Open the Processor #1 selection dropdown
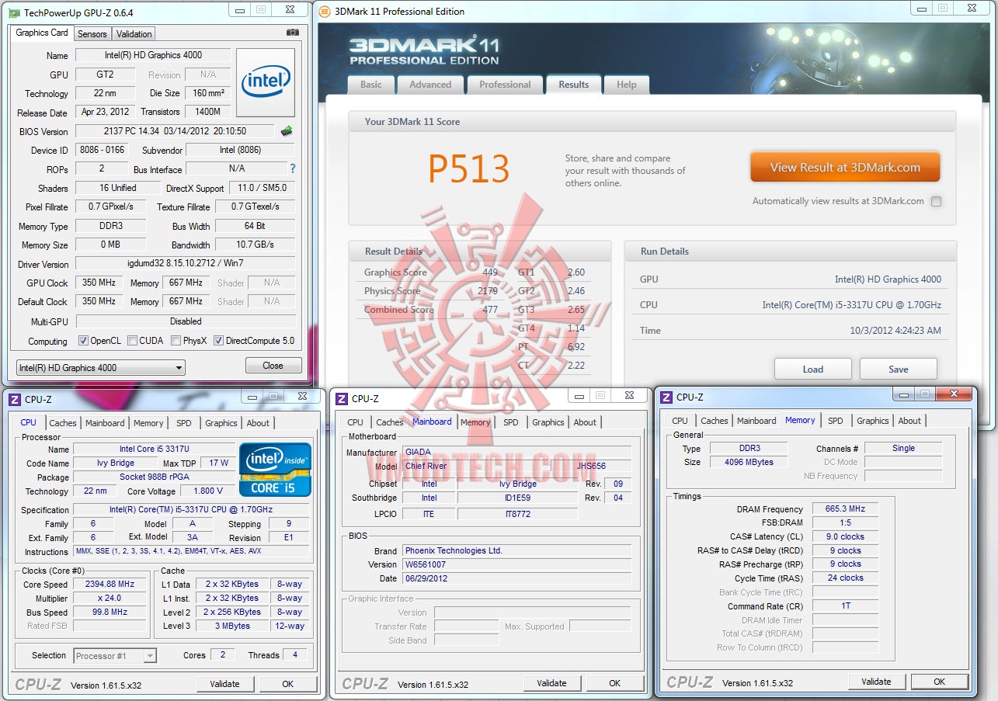Viewport: 998px width, 701px height. [x=115, y=656]
